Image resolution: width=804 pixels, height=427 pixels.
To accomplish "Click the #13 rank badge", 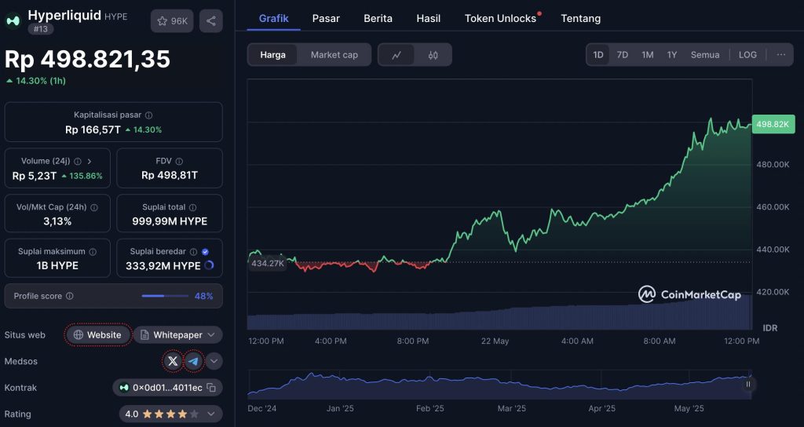I will (41, 29).
